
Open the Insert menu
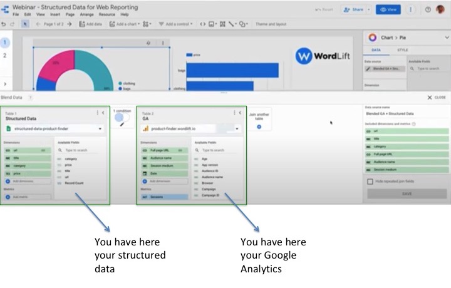click(55, 14)
